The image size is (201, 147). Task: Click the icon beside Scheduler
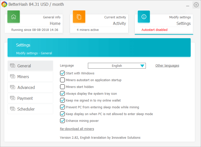pyautogui.click(x=13, y=109)
